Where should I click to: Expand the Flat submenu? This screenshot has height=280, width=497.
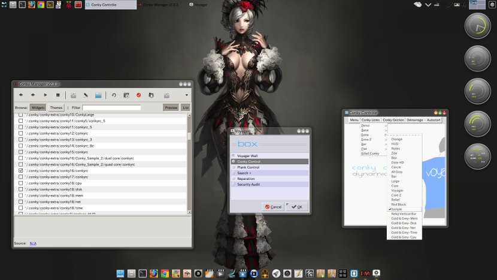point(374,149)
